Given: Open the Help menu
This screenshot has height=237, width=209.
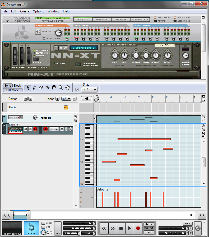Looking at the screenshot, I should click(x=66, y=11).
